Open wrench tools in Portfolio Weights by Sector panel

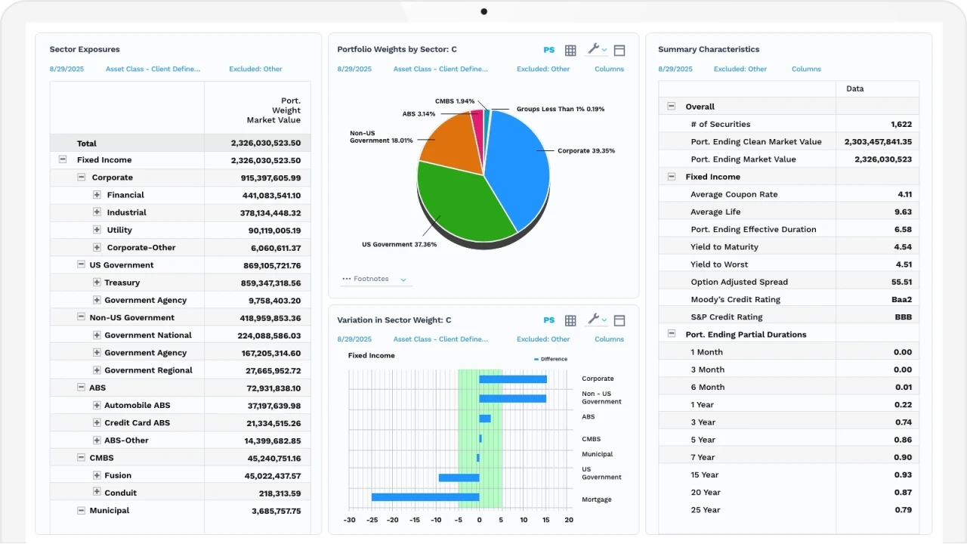597,49
